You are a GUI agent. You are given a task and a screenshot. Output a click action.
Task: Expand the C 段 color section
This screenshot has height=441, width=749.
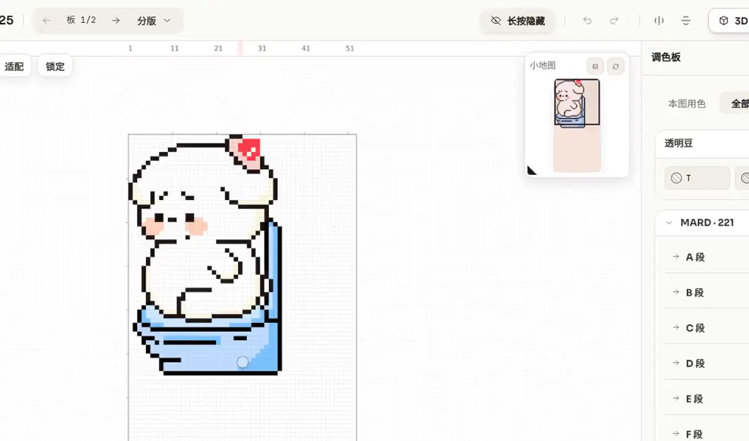707,328
